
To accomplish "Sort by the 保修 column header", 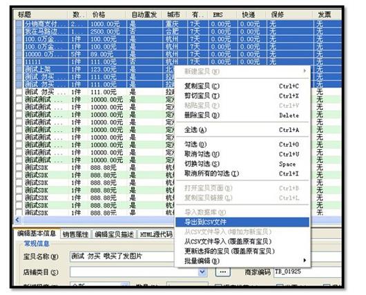I will 289,15.
